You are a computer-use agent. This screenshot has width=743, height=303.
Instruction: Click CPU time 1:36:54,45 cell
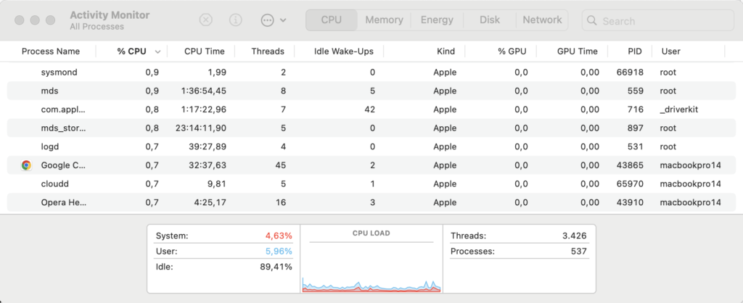[x=205, y=91]
